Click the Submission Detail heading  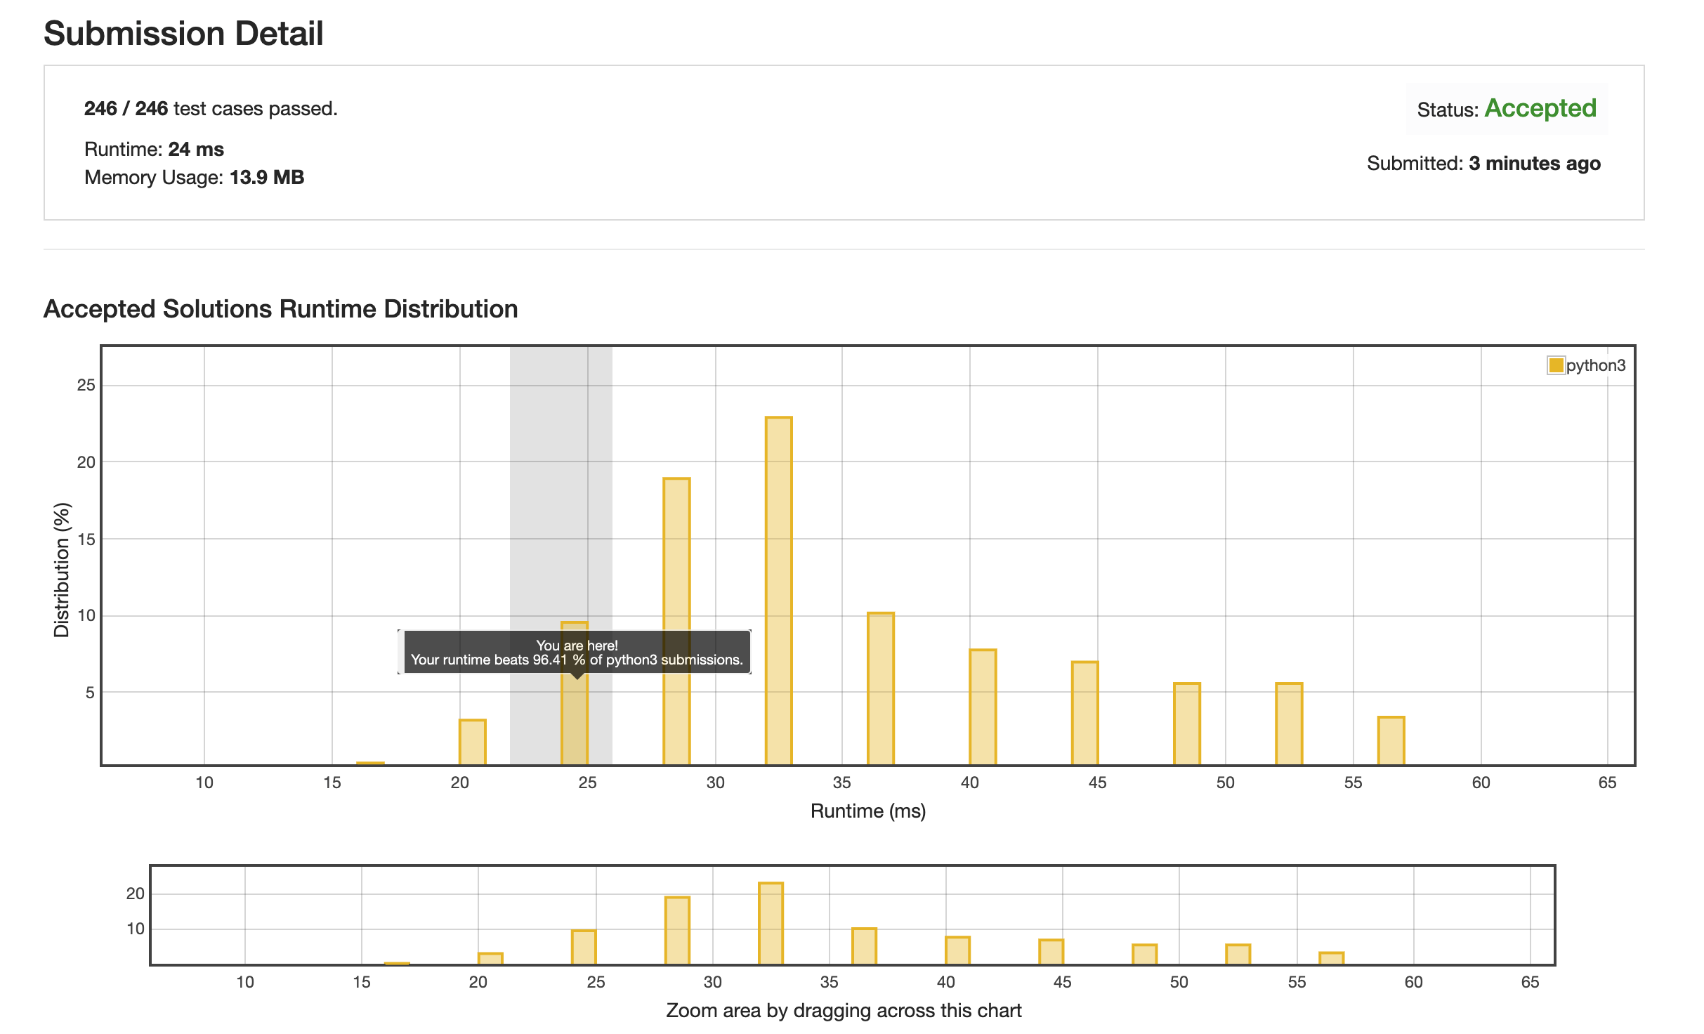[x=183, y=34]
